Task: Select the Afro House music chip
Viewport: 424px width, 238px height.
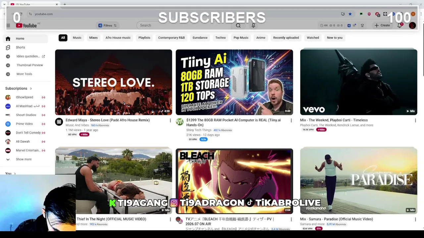Action: tap(118, 38)
